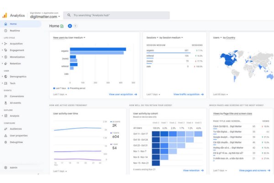
Task: Click the blue 'A' comparison badge
Action: [x=70, y=26]
